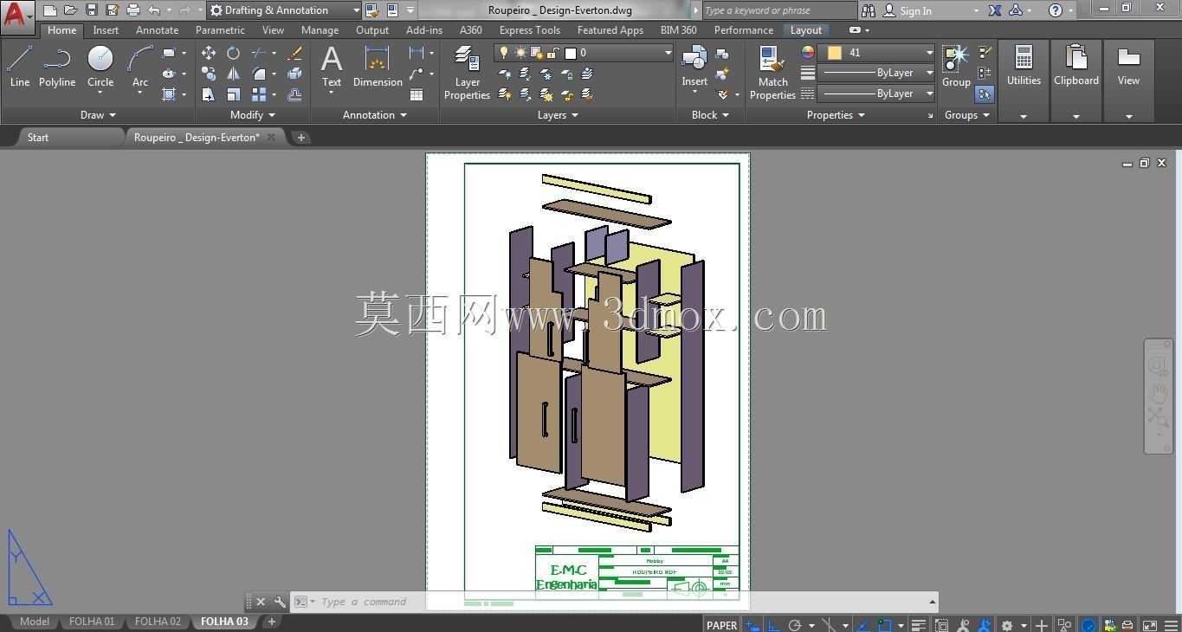
Task: Open a new drawing tab with plus
Action: point(300,138)
